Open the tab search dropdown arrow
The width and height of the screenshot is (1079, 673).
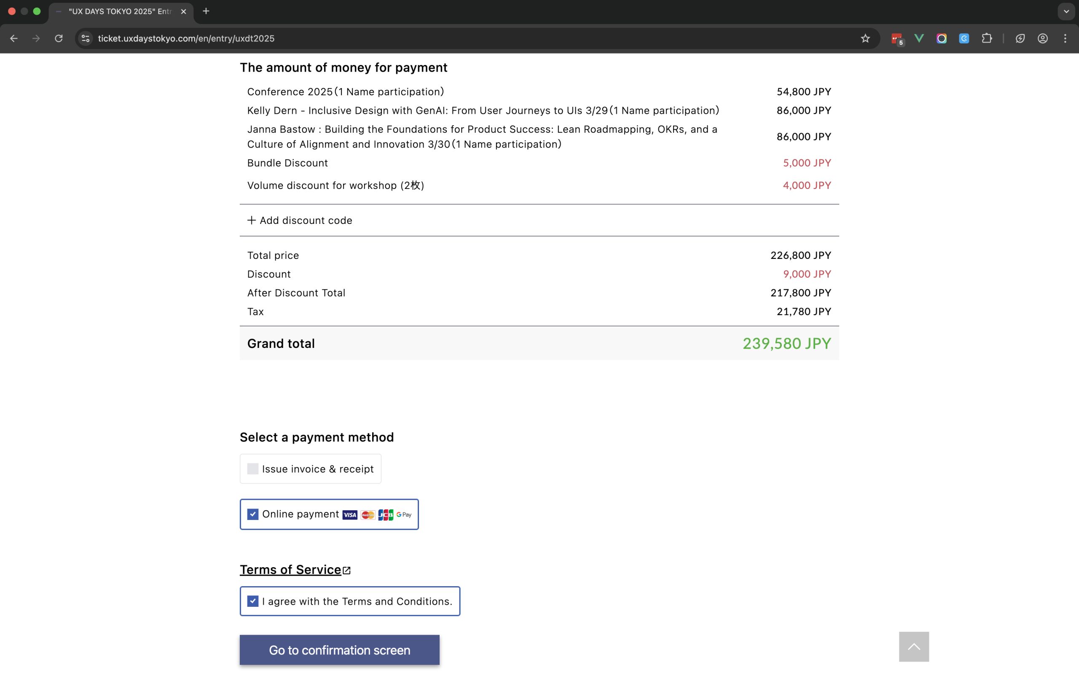pos(1066,11)
